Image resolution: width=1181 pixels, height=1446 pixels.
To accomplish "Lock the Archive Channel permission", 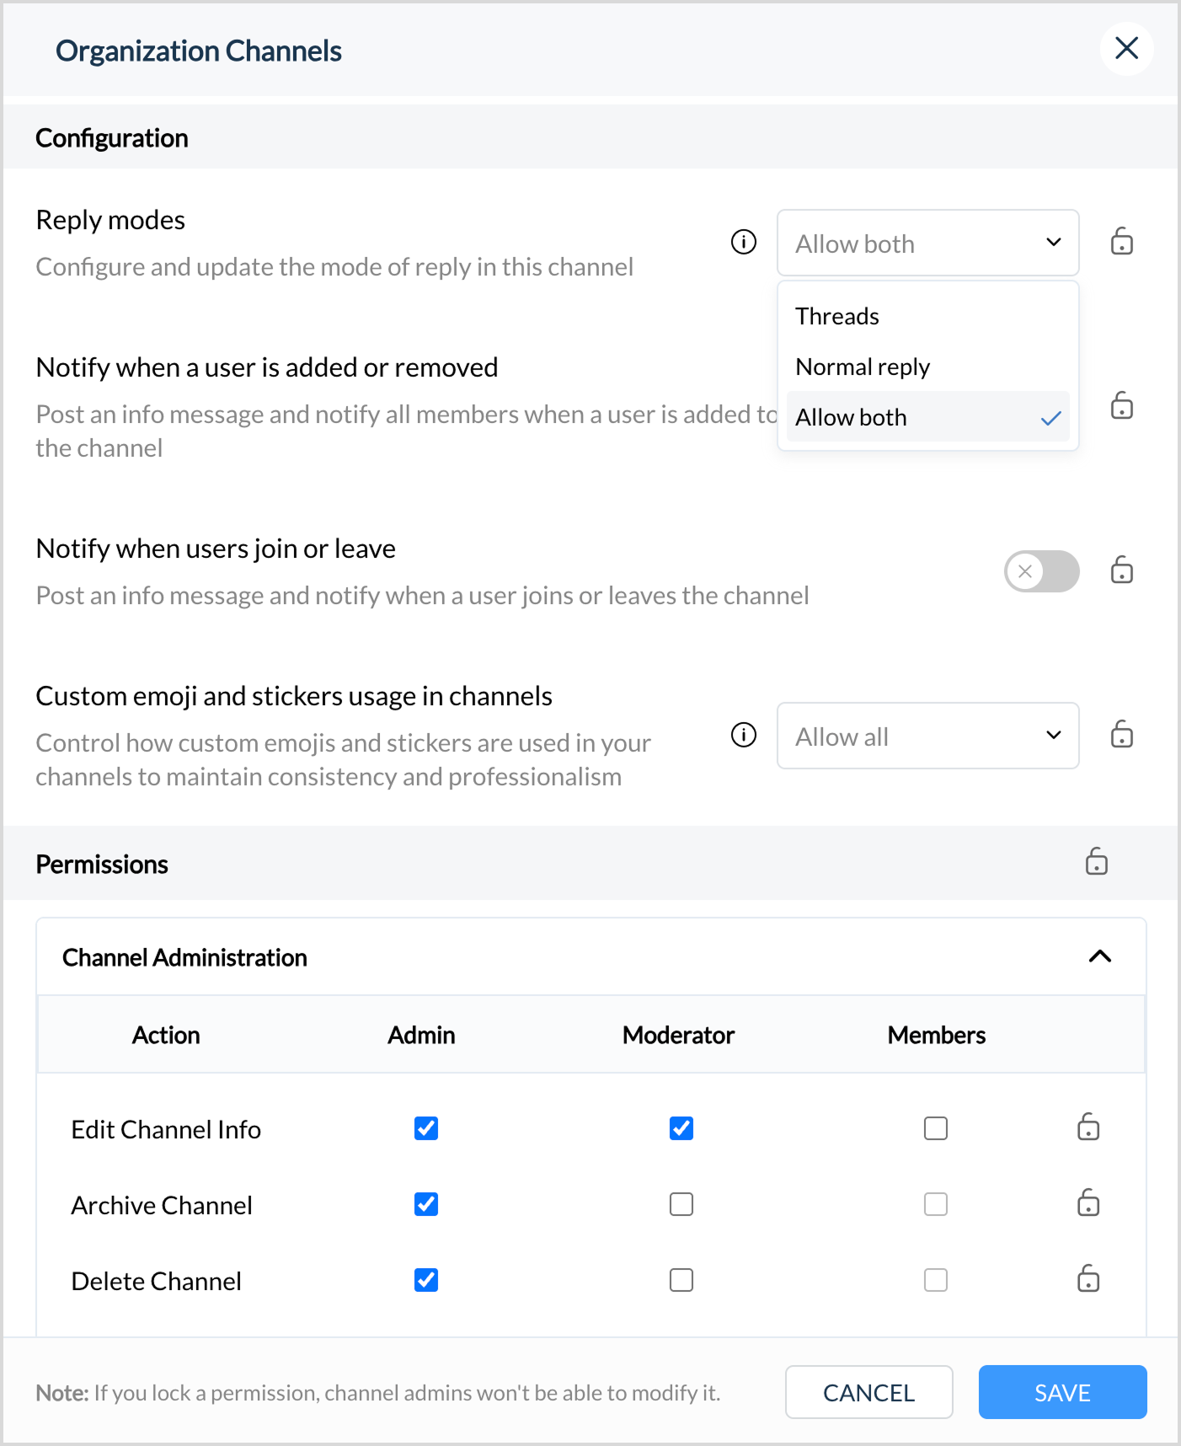I will (1088, 1203).
